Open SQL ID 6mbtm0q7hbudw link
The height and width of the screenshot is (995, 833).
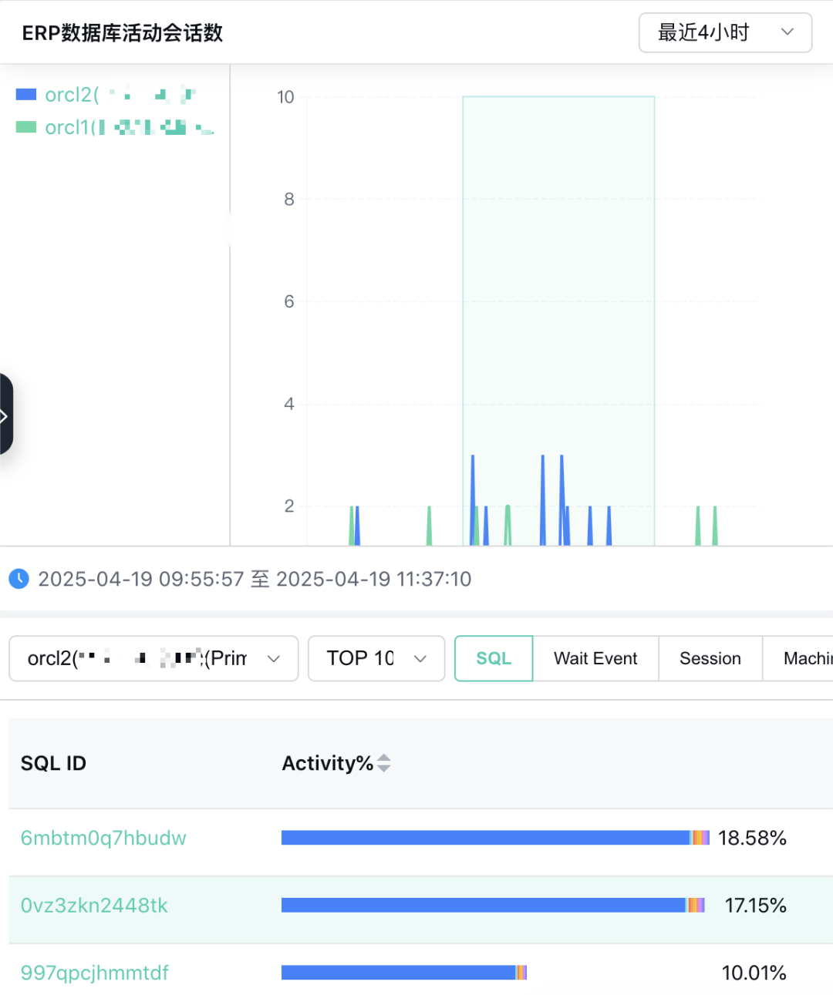click(103, 838)
